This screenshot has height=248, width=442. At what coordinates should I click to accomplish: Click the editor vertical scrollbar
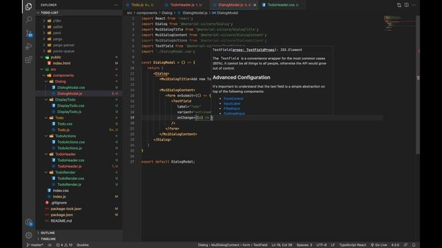pyautogui.click(x=418, y=84)
